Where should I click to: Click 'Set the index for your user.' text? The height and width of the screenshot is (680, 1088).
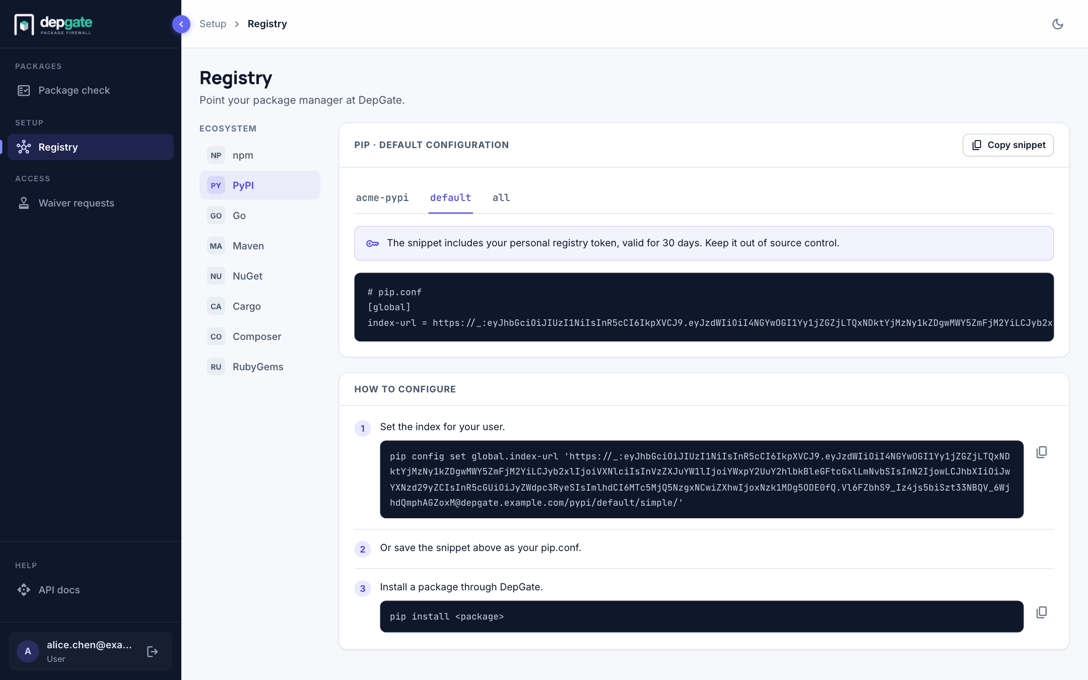click(442, 427)
